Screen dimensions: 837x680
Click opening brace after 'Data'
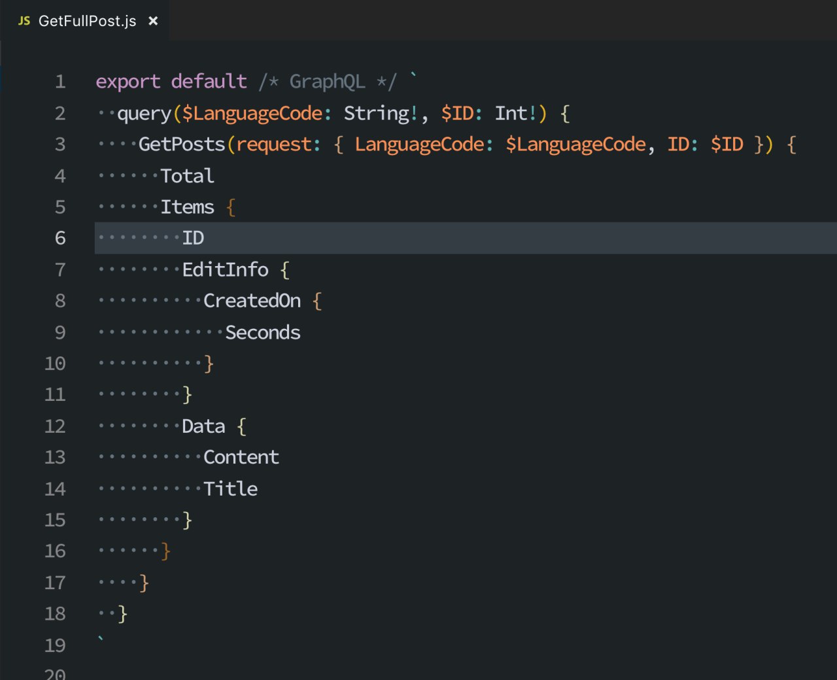coord(241,427)
